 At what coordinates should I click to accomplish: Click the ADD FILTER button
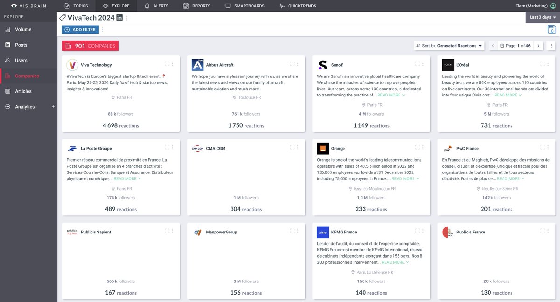coord(80,29)
